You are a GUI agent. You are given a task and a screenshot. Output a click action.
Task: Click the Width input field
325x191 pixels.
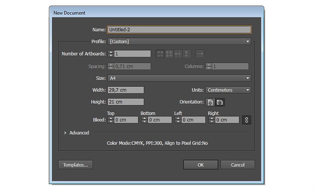tap(126, 90)
